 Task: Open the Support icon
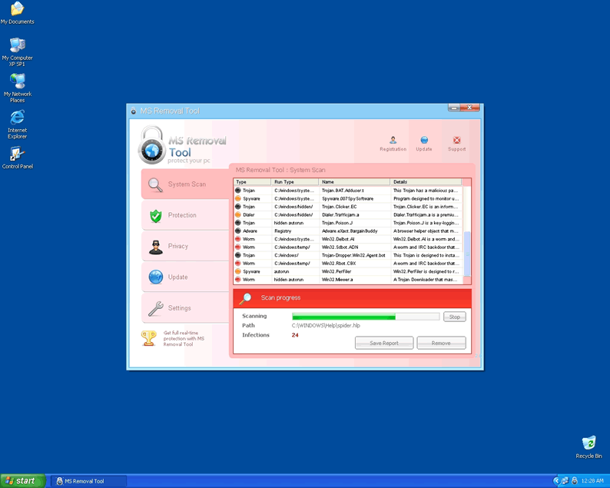click(x=457, y=141)
